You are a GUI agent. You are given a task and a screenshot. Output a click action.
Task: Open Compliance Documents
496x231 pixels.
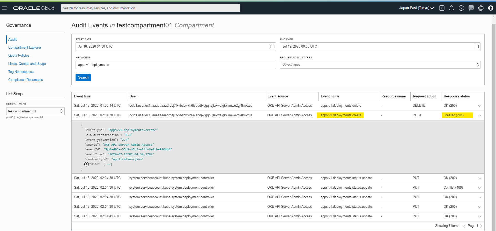(x=26, y=80)
